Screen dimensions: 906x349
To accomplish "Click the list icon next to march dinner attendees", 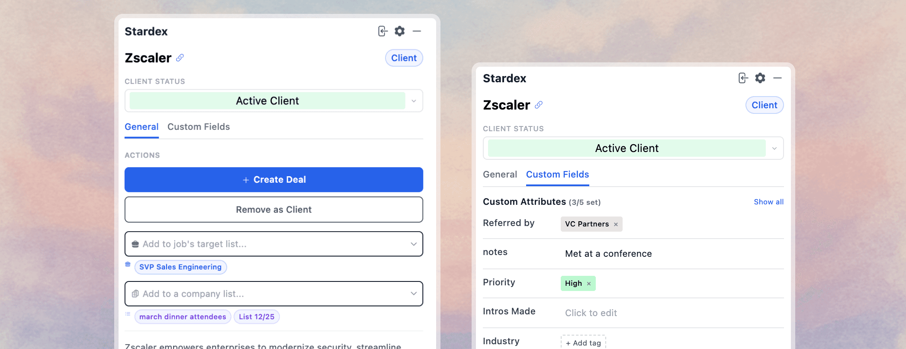I will coord(128,314).
